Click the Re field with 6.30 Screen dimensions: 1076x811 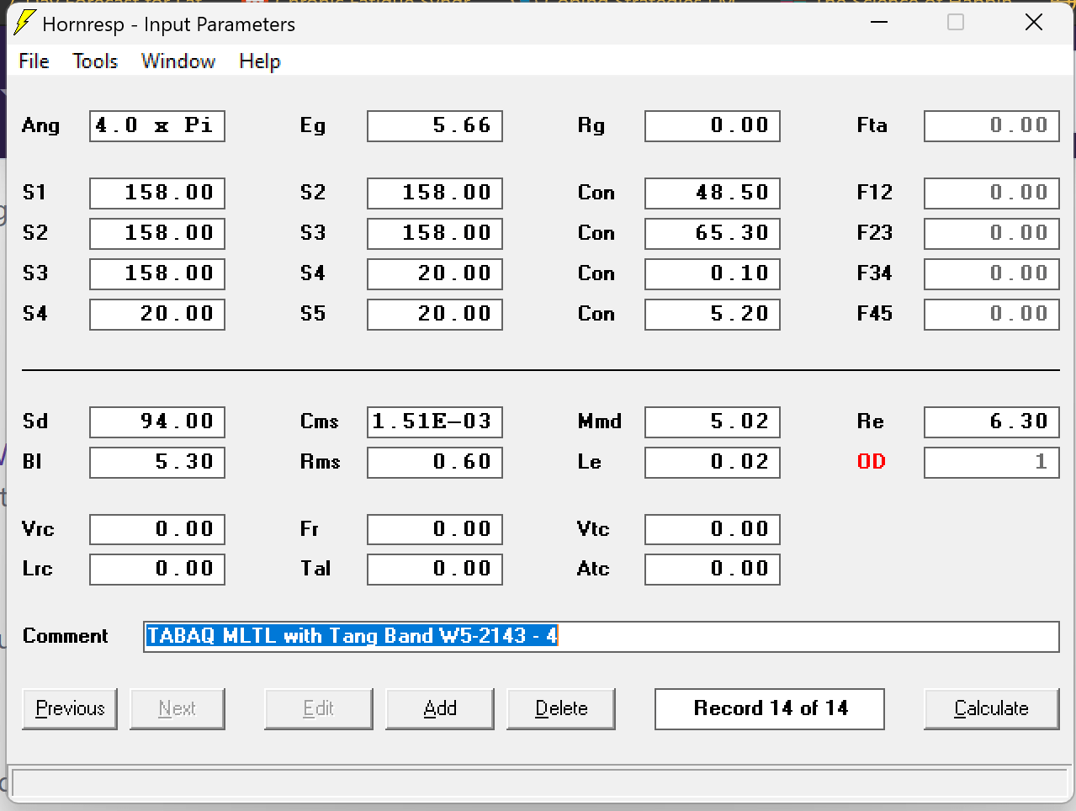pos(992,421)
